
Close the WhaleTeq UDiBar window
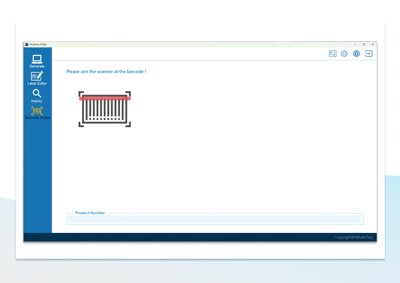(373, 44)
